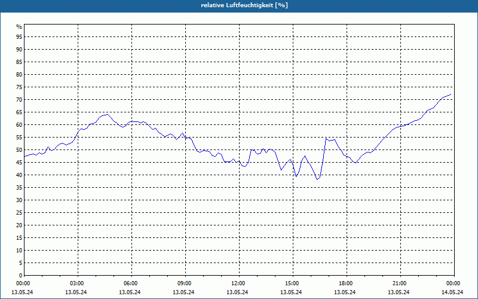478x299 pixels.
Task: Click the 45 y-axis label
Action: coord(19,162)
